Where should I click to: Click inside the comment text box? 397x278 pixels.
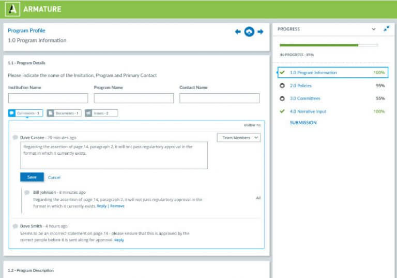[x=114, y=155]
